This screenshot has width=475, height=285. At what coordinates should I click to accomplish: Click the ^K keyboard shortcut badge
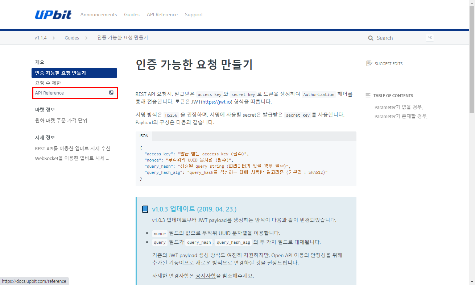[x=430, y=38]
